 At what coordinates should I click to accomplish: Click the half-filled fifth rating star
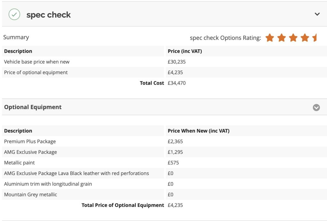315,38
